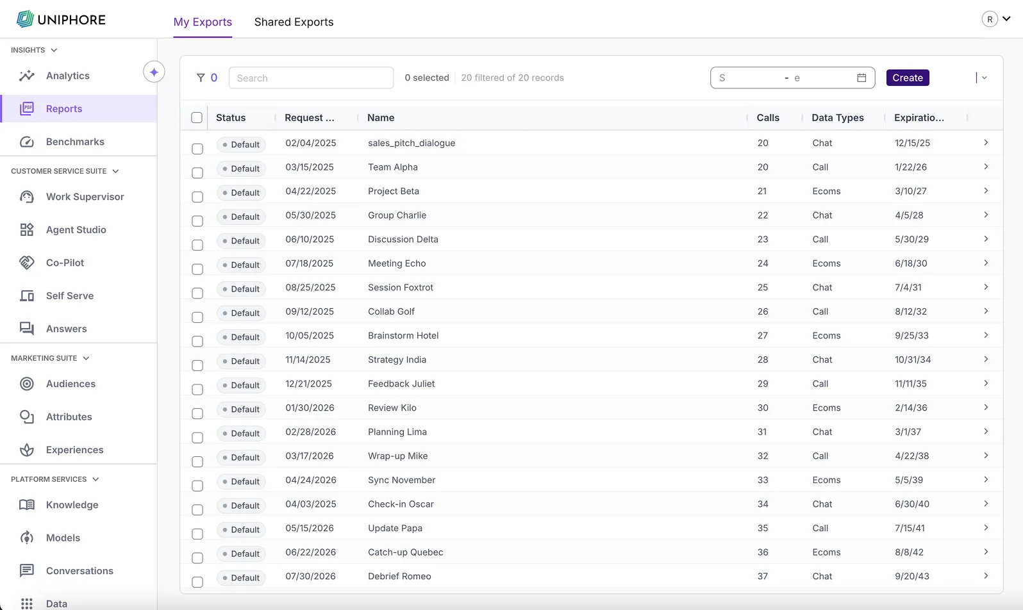
Task: Tick the select-all header checkbox
Action: (x=197, y=118)
